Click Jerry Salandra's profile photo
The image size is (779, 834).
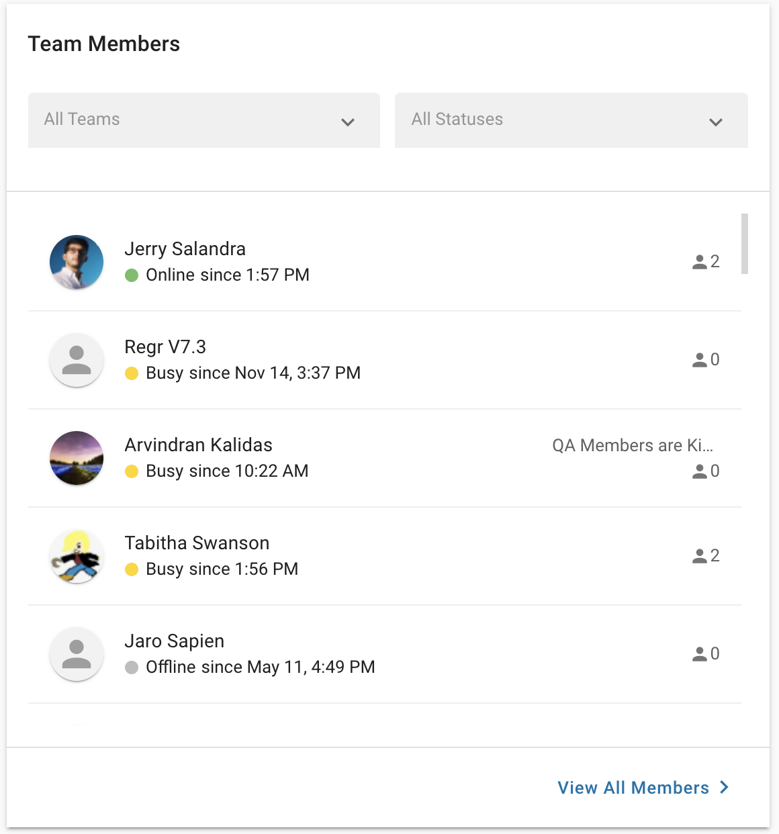tap(77, 262)
